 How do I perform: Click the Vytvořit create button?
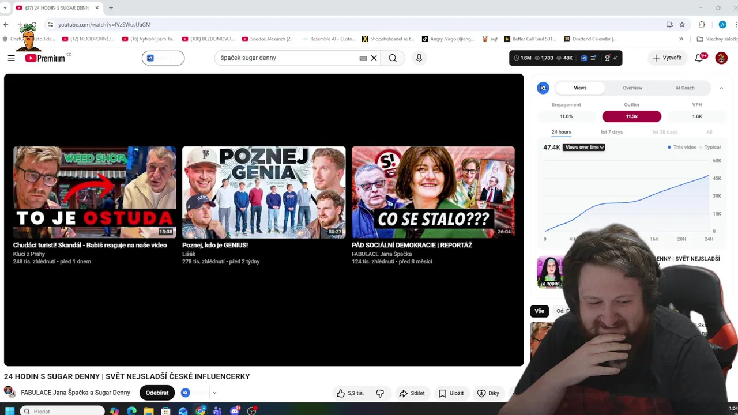667,58
